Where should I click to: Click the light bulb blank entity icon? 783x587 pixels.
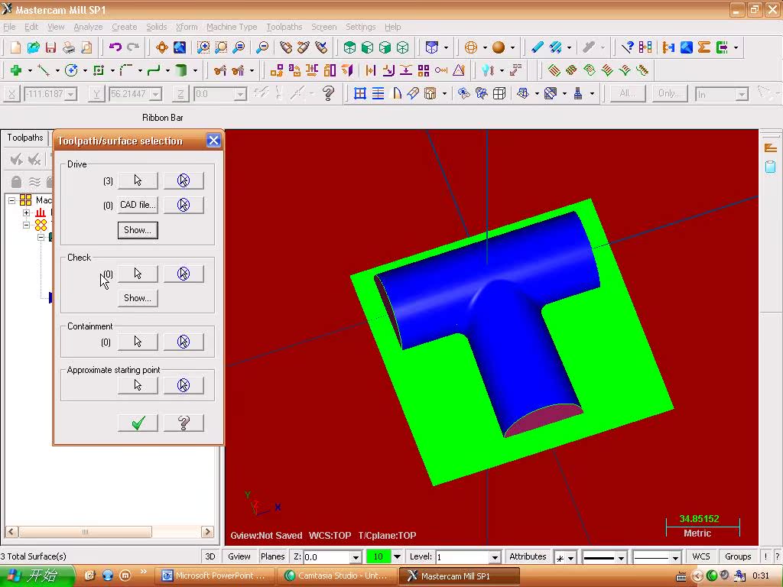[487, 70]
